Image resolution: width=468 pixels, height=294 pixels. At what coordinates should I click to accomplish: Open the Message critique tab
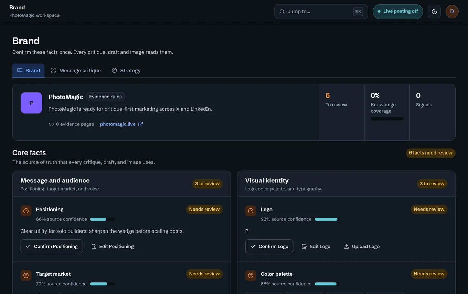pos(76,70)
